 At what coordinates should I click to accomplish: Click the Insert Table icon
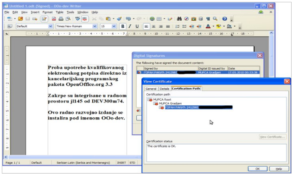159,19
